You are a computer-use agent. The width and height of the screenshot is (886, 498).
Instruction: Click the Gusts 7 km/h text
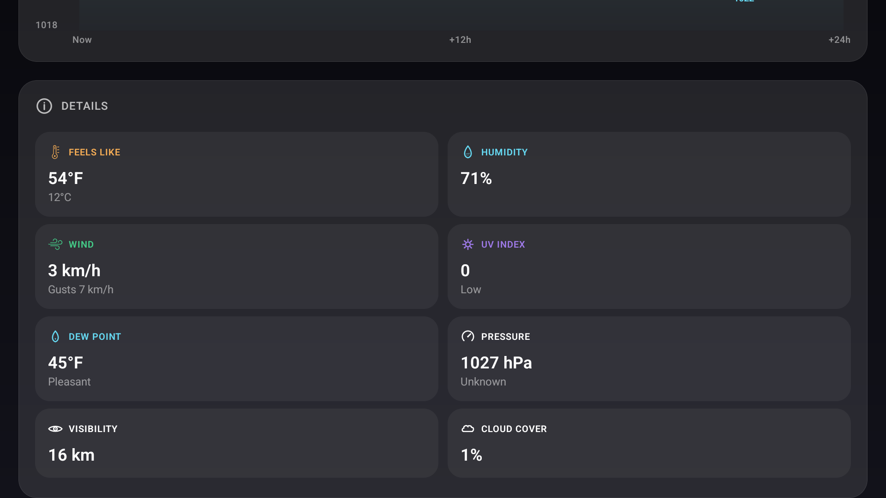click(x=81, y=290)
